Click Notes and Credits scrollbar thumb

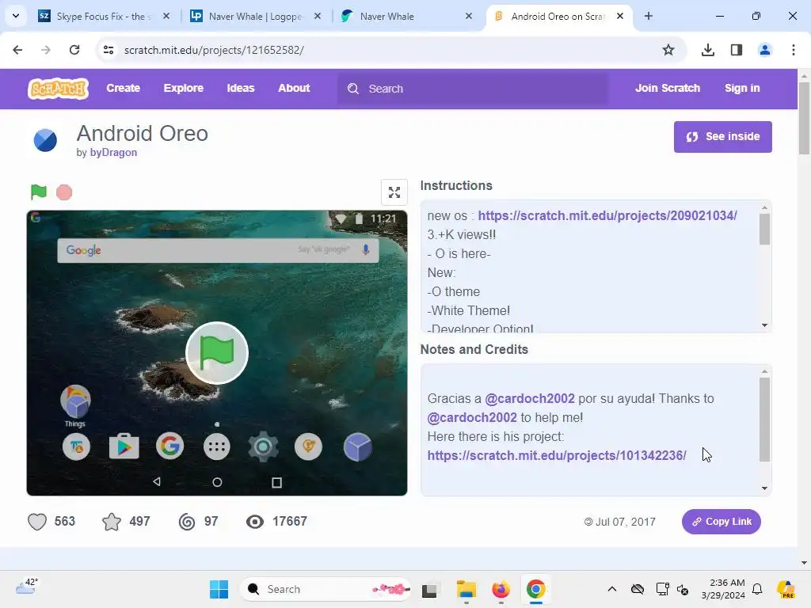(764, 420)
